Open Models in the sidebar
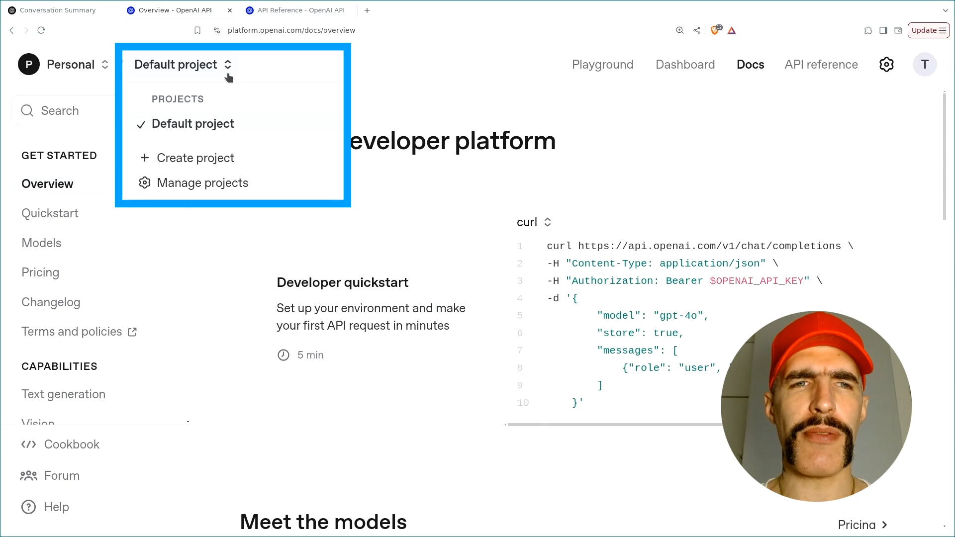The height and width of the screenshot is (537, 955). (41, 243)
